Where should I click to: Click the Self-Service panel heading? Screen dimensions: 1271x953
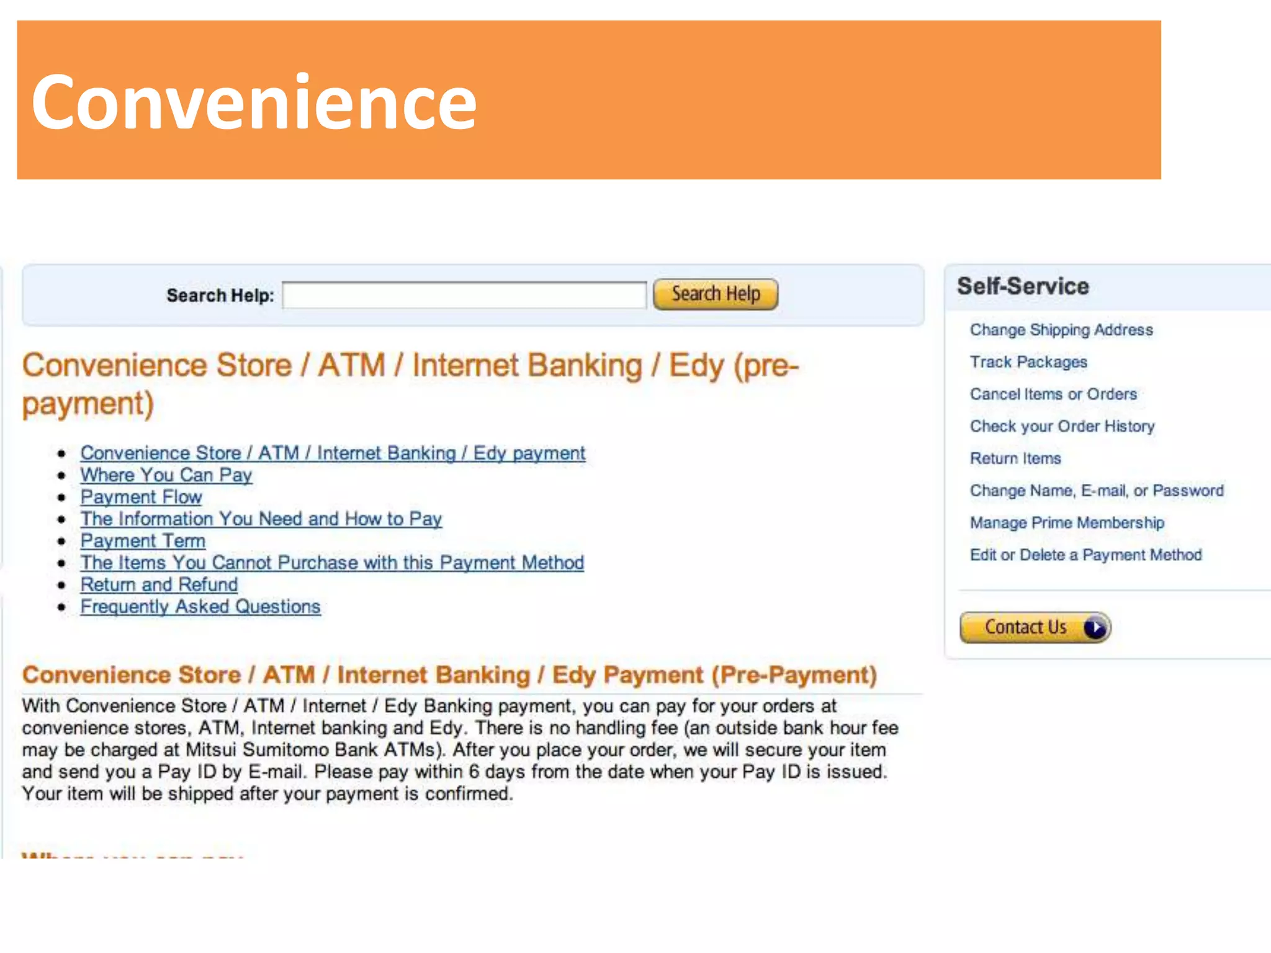[1023, 287]
